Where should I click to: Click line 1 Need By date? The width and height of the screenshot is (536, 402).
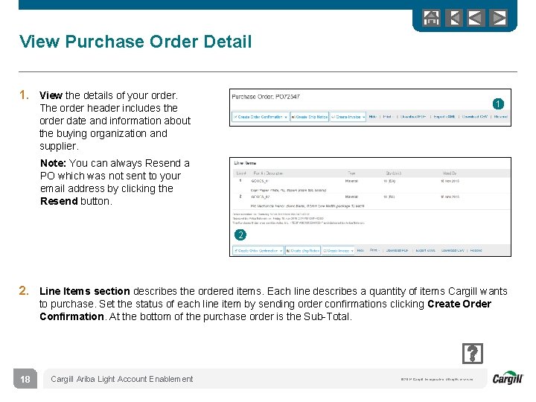[x=450, y=181]
